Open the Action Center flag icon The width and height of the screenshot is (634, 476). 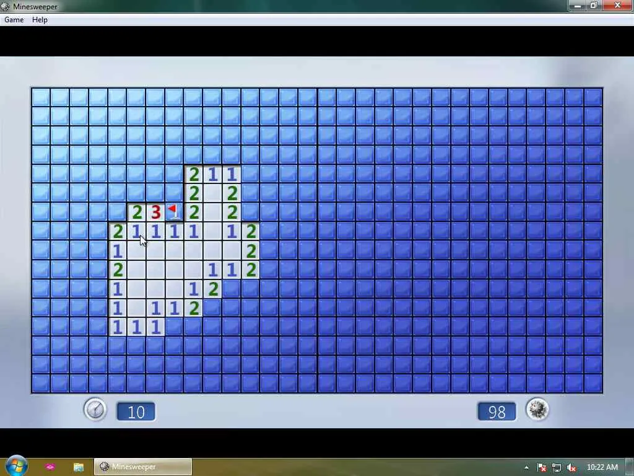542,467
